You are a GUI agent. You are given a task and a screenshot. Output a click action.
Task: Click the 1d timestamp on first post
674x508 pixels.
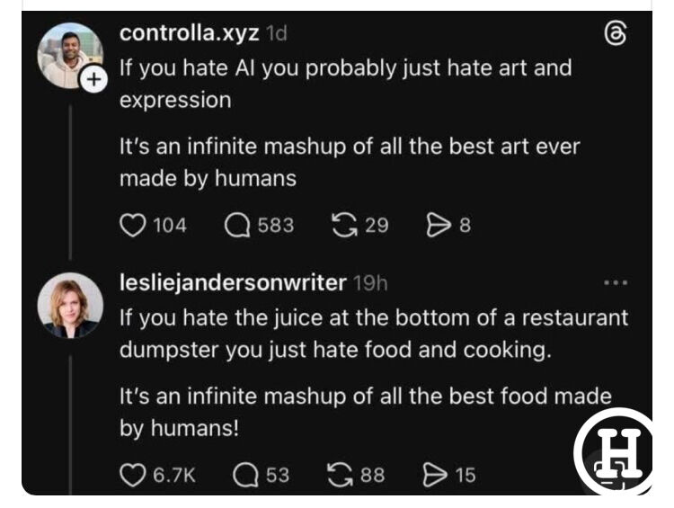click(277, 33)
